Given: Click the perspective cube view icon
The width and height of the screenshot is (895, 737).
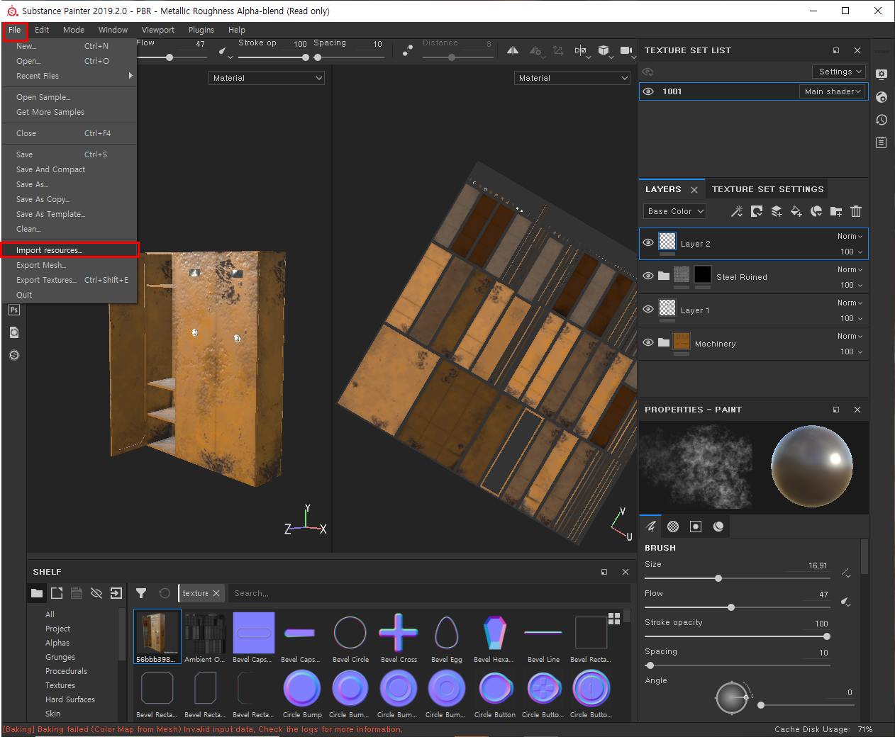Looking at the screenshot, I should point(604,50).
